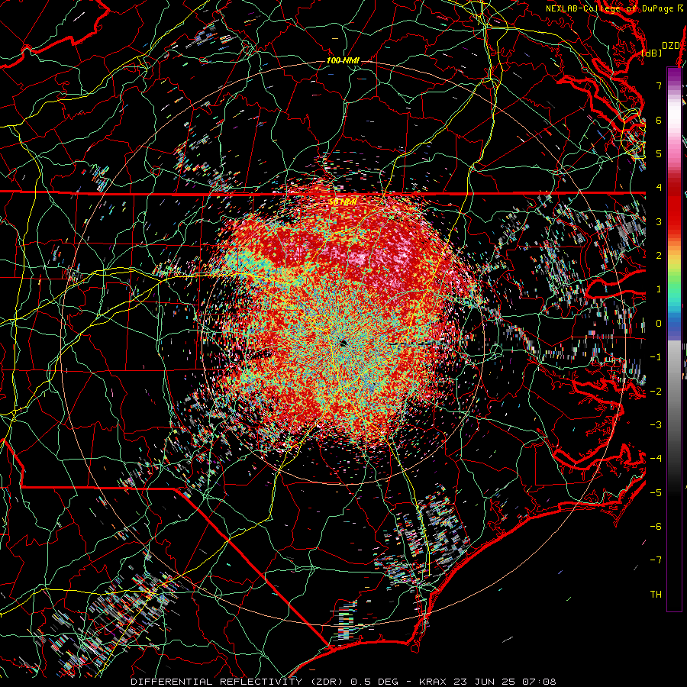Click the NEXLAB-College of DuPage credit text
Viewport: 687px width, 687px height.
[x=614, y=8]
